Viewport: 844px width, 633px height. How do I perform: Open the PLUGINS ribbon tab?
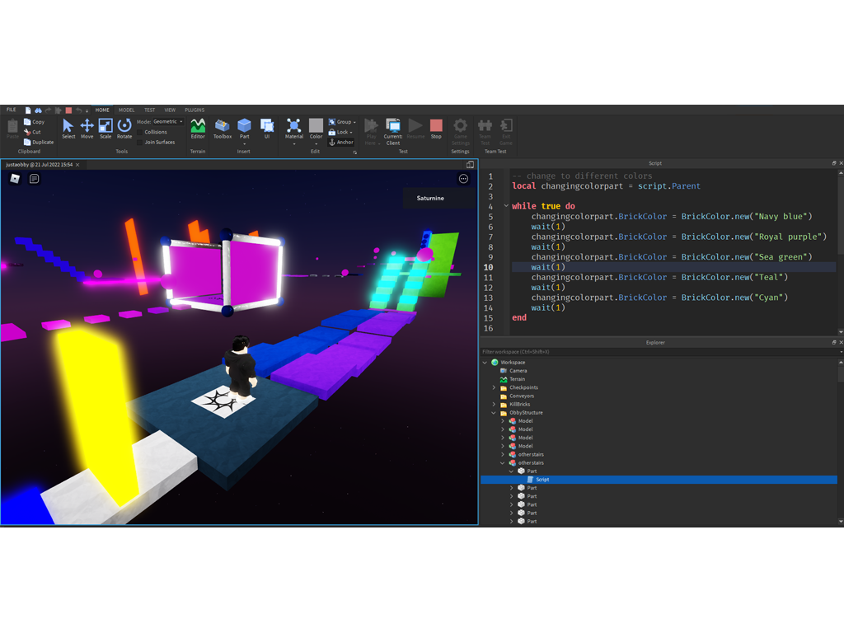pos(195,110)
